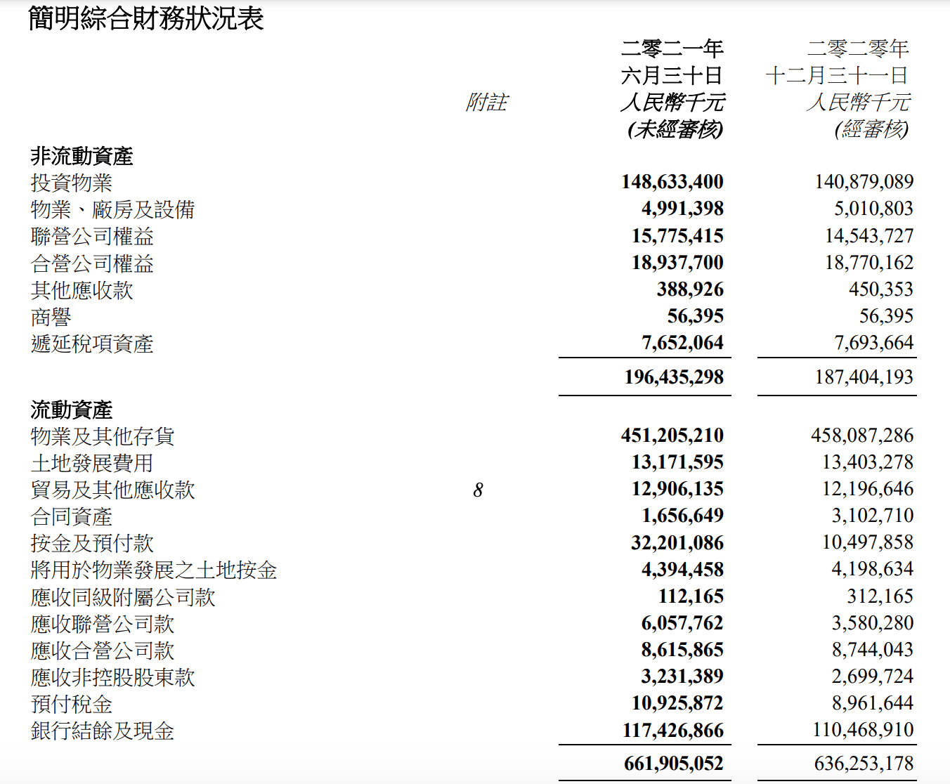Image resolution: width=950 pixels, height=784 pixels.
Task: Click the value 117,426,866
Action: [x=672, y=731]
